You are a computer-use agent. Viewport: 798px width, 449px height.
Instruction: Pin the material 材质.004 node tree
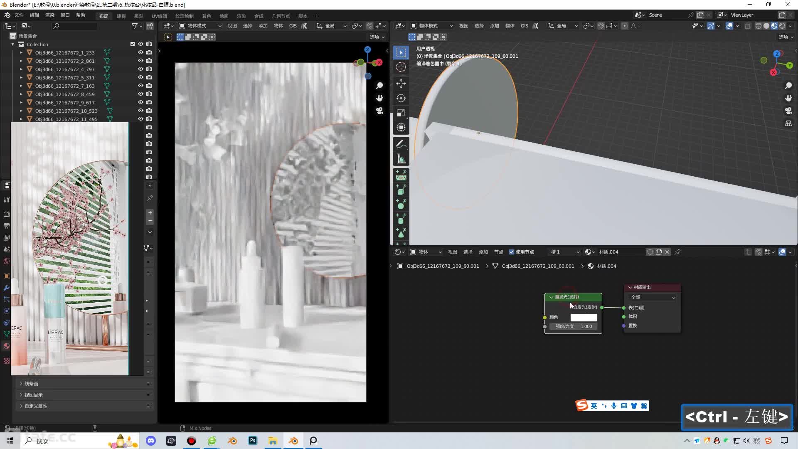[677, 252]
